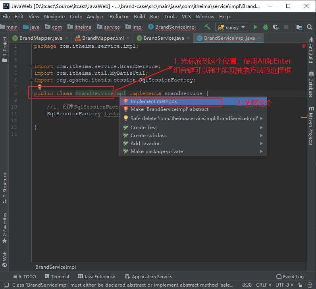Open Project Structure icon in toolbar
The image size is (316, 289).
tap(299, 27)
